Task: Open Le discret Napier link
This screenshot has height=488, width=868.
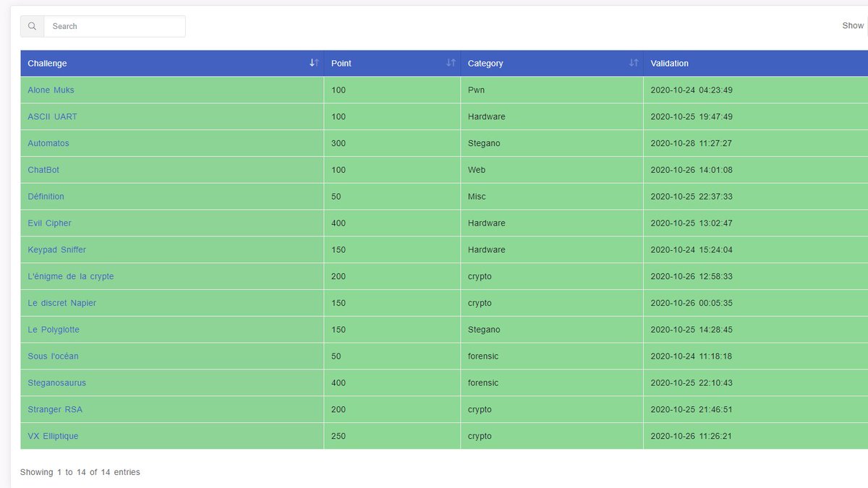Action: coord(61,304)
